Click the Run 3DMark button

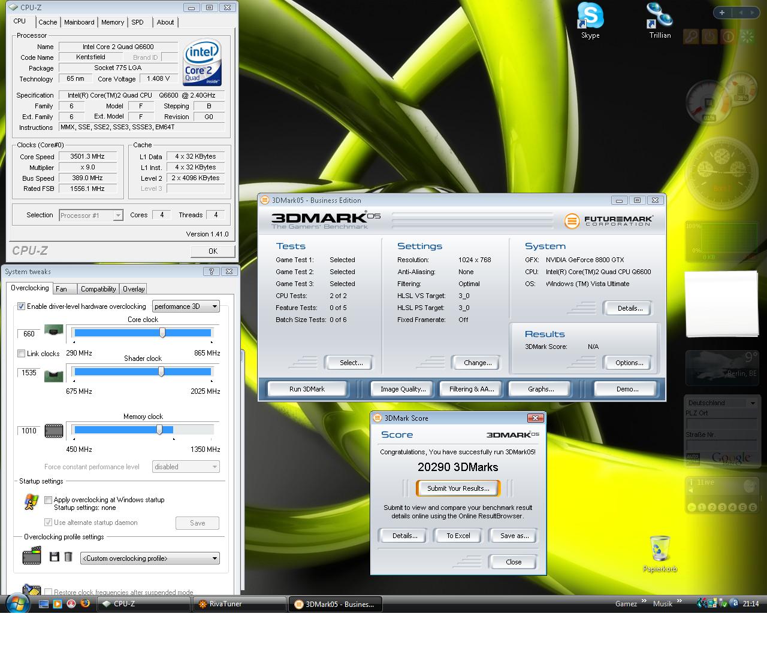307,389
